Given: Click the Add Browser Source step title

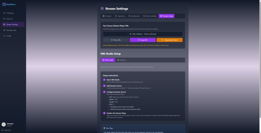Looking at the screenshot, I should pyautogui.click(x=114, y=86).
